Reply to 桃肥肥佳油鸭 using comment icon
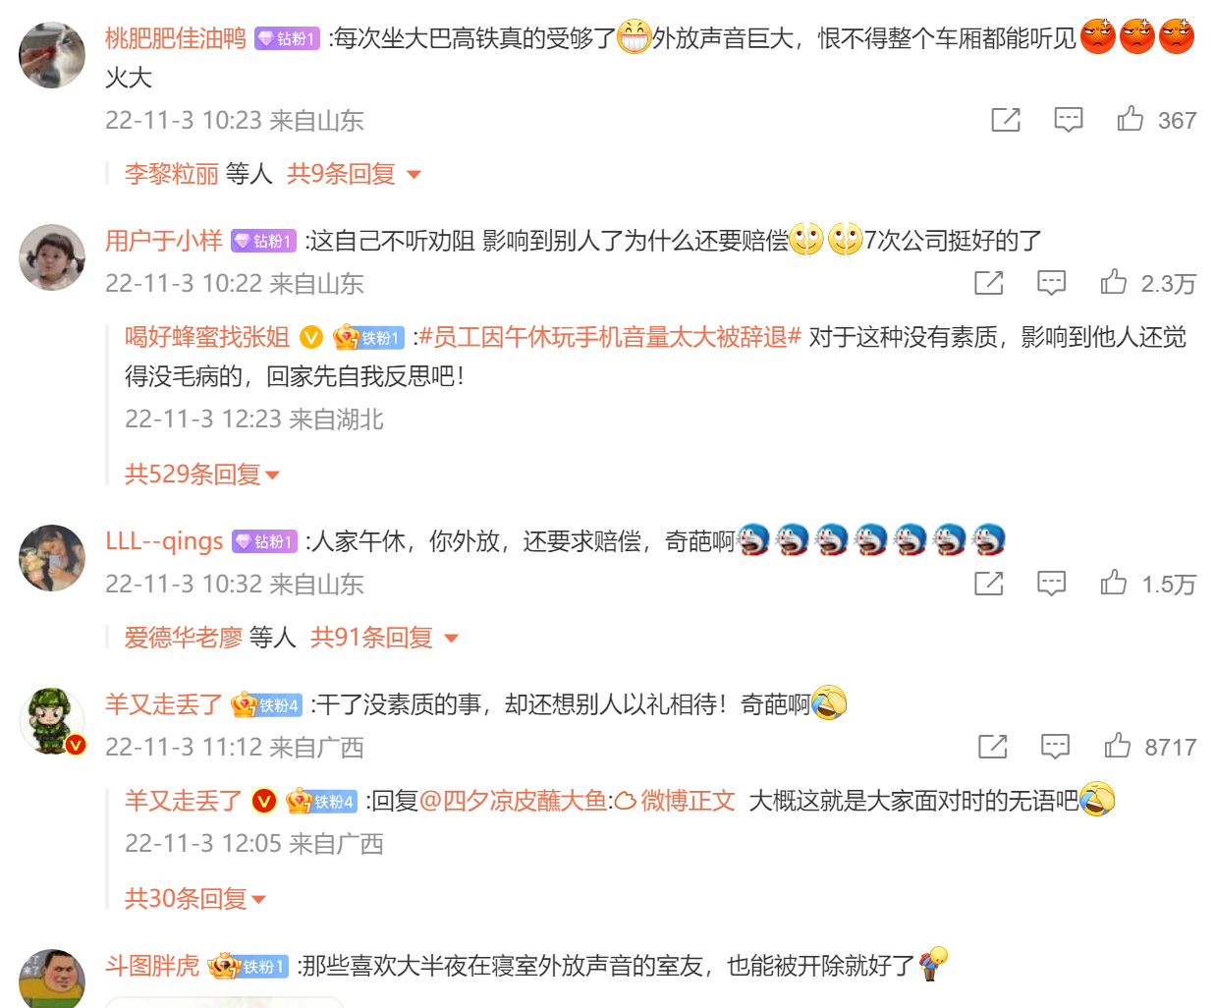Viewport: 1215px width, 1008px height. (1068, 120)
